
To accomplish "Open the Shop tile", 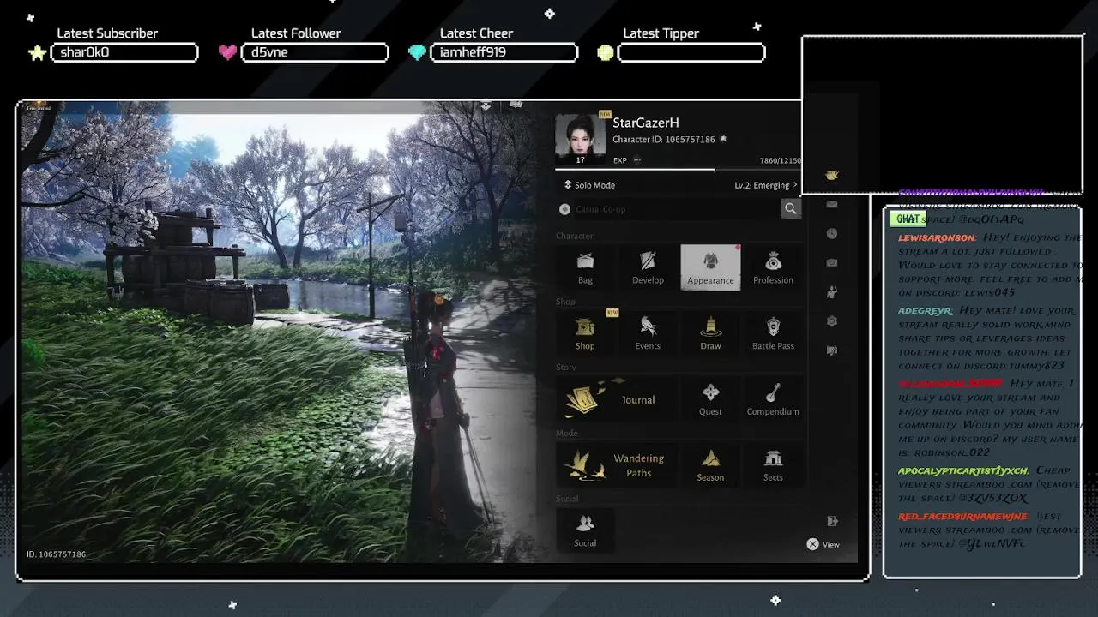I will [585, 333].
